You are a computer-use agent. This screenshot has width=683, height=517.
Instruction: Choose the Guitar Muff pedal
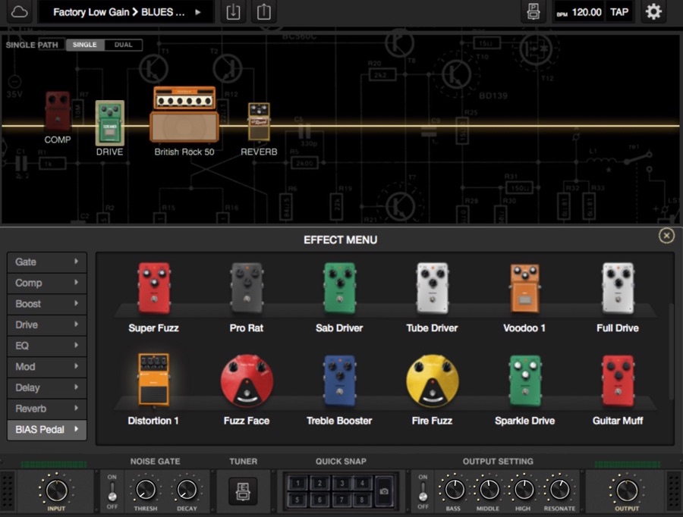click(618, 381)
